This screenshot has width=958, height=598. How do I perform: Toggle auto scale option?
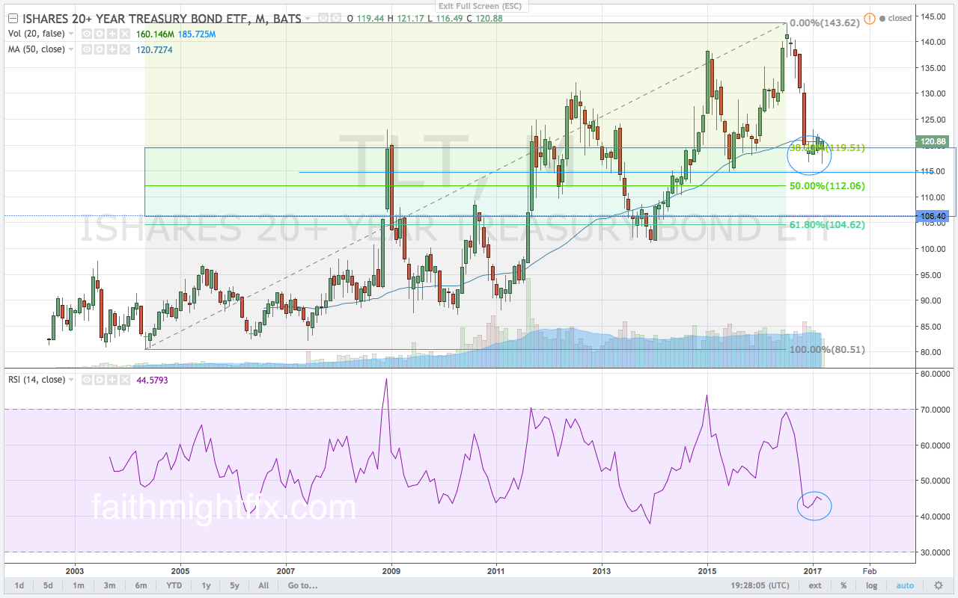(905, 585)
